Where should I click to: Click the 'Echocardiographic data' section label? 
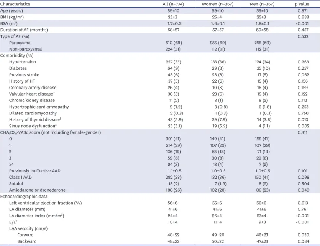24,196
